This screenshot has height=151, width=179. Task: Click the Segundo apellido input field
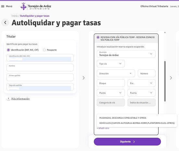40,87
